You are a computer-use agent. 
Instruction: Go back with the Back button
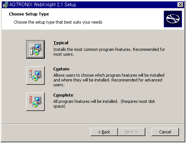point(104,132)
